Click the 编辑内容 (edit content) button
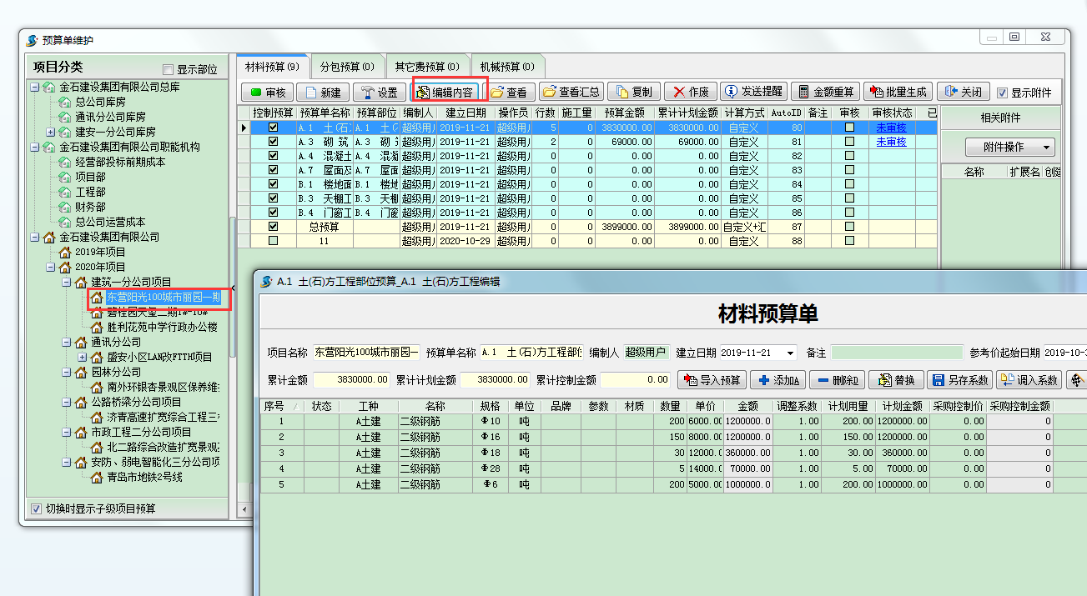1087x596 pixels. [x=445, y=93]
